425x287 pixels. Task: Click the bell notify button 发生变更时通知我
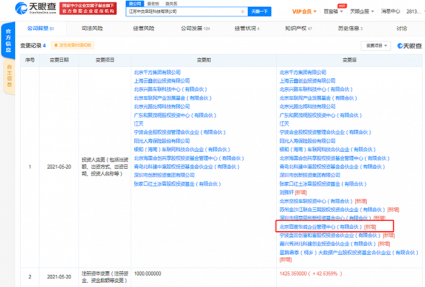[x=73, y=46]
